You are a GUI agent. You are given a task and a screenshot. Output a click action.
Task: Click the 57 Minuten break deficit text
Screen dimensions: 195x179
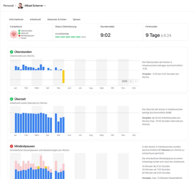pos(164,150)
